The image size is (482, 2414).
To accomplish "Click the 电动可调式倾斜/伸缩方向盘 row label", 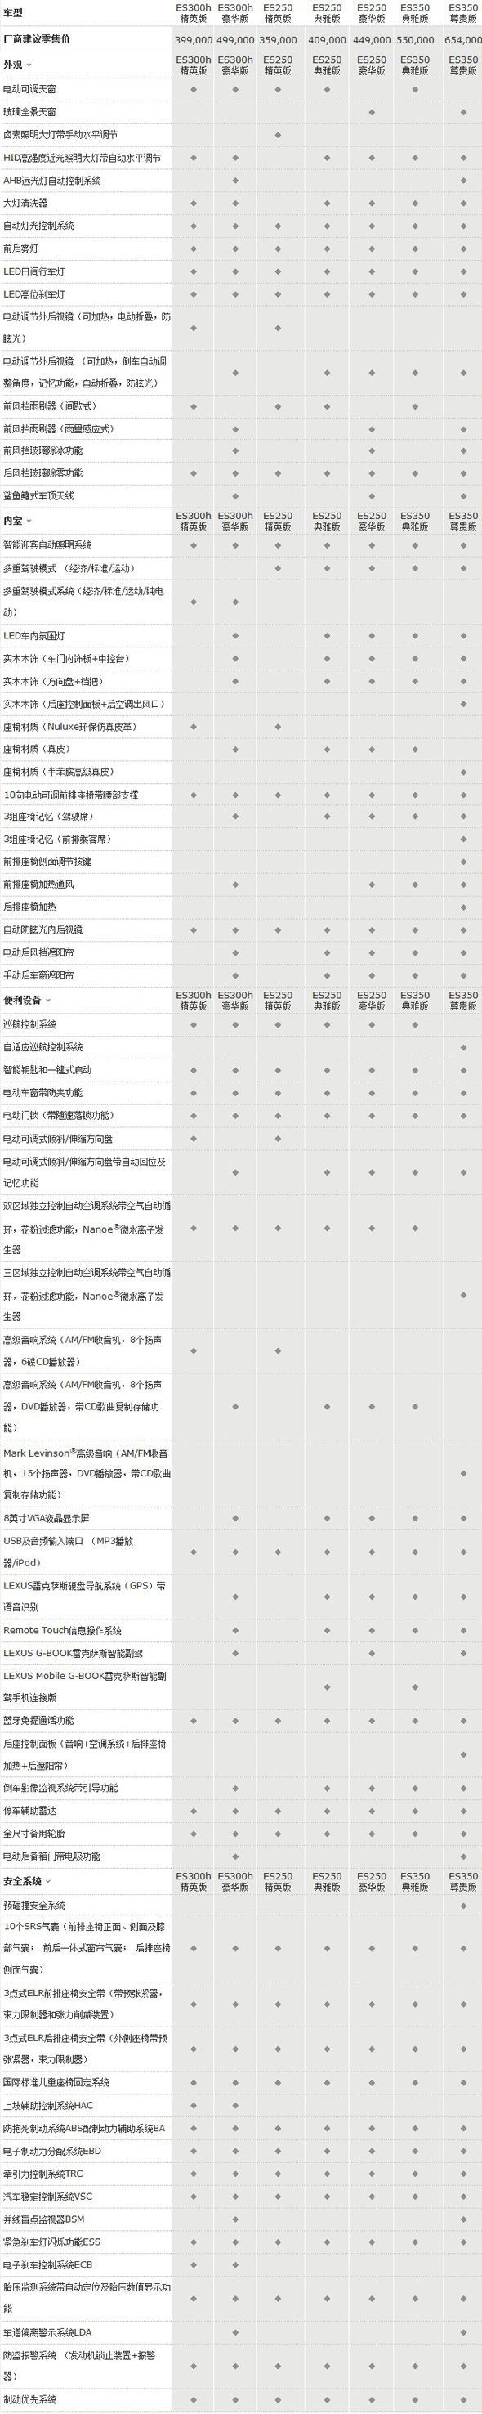I will (x=58, y=1139).
